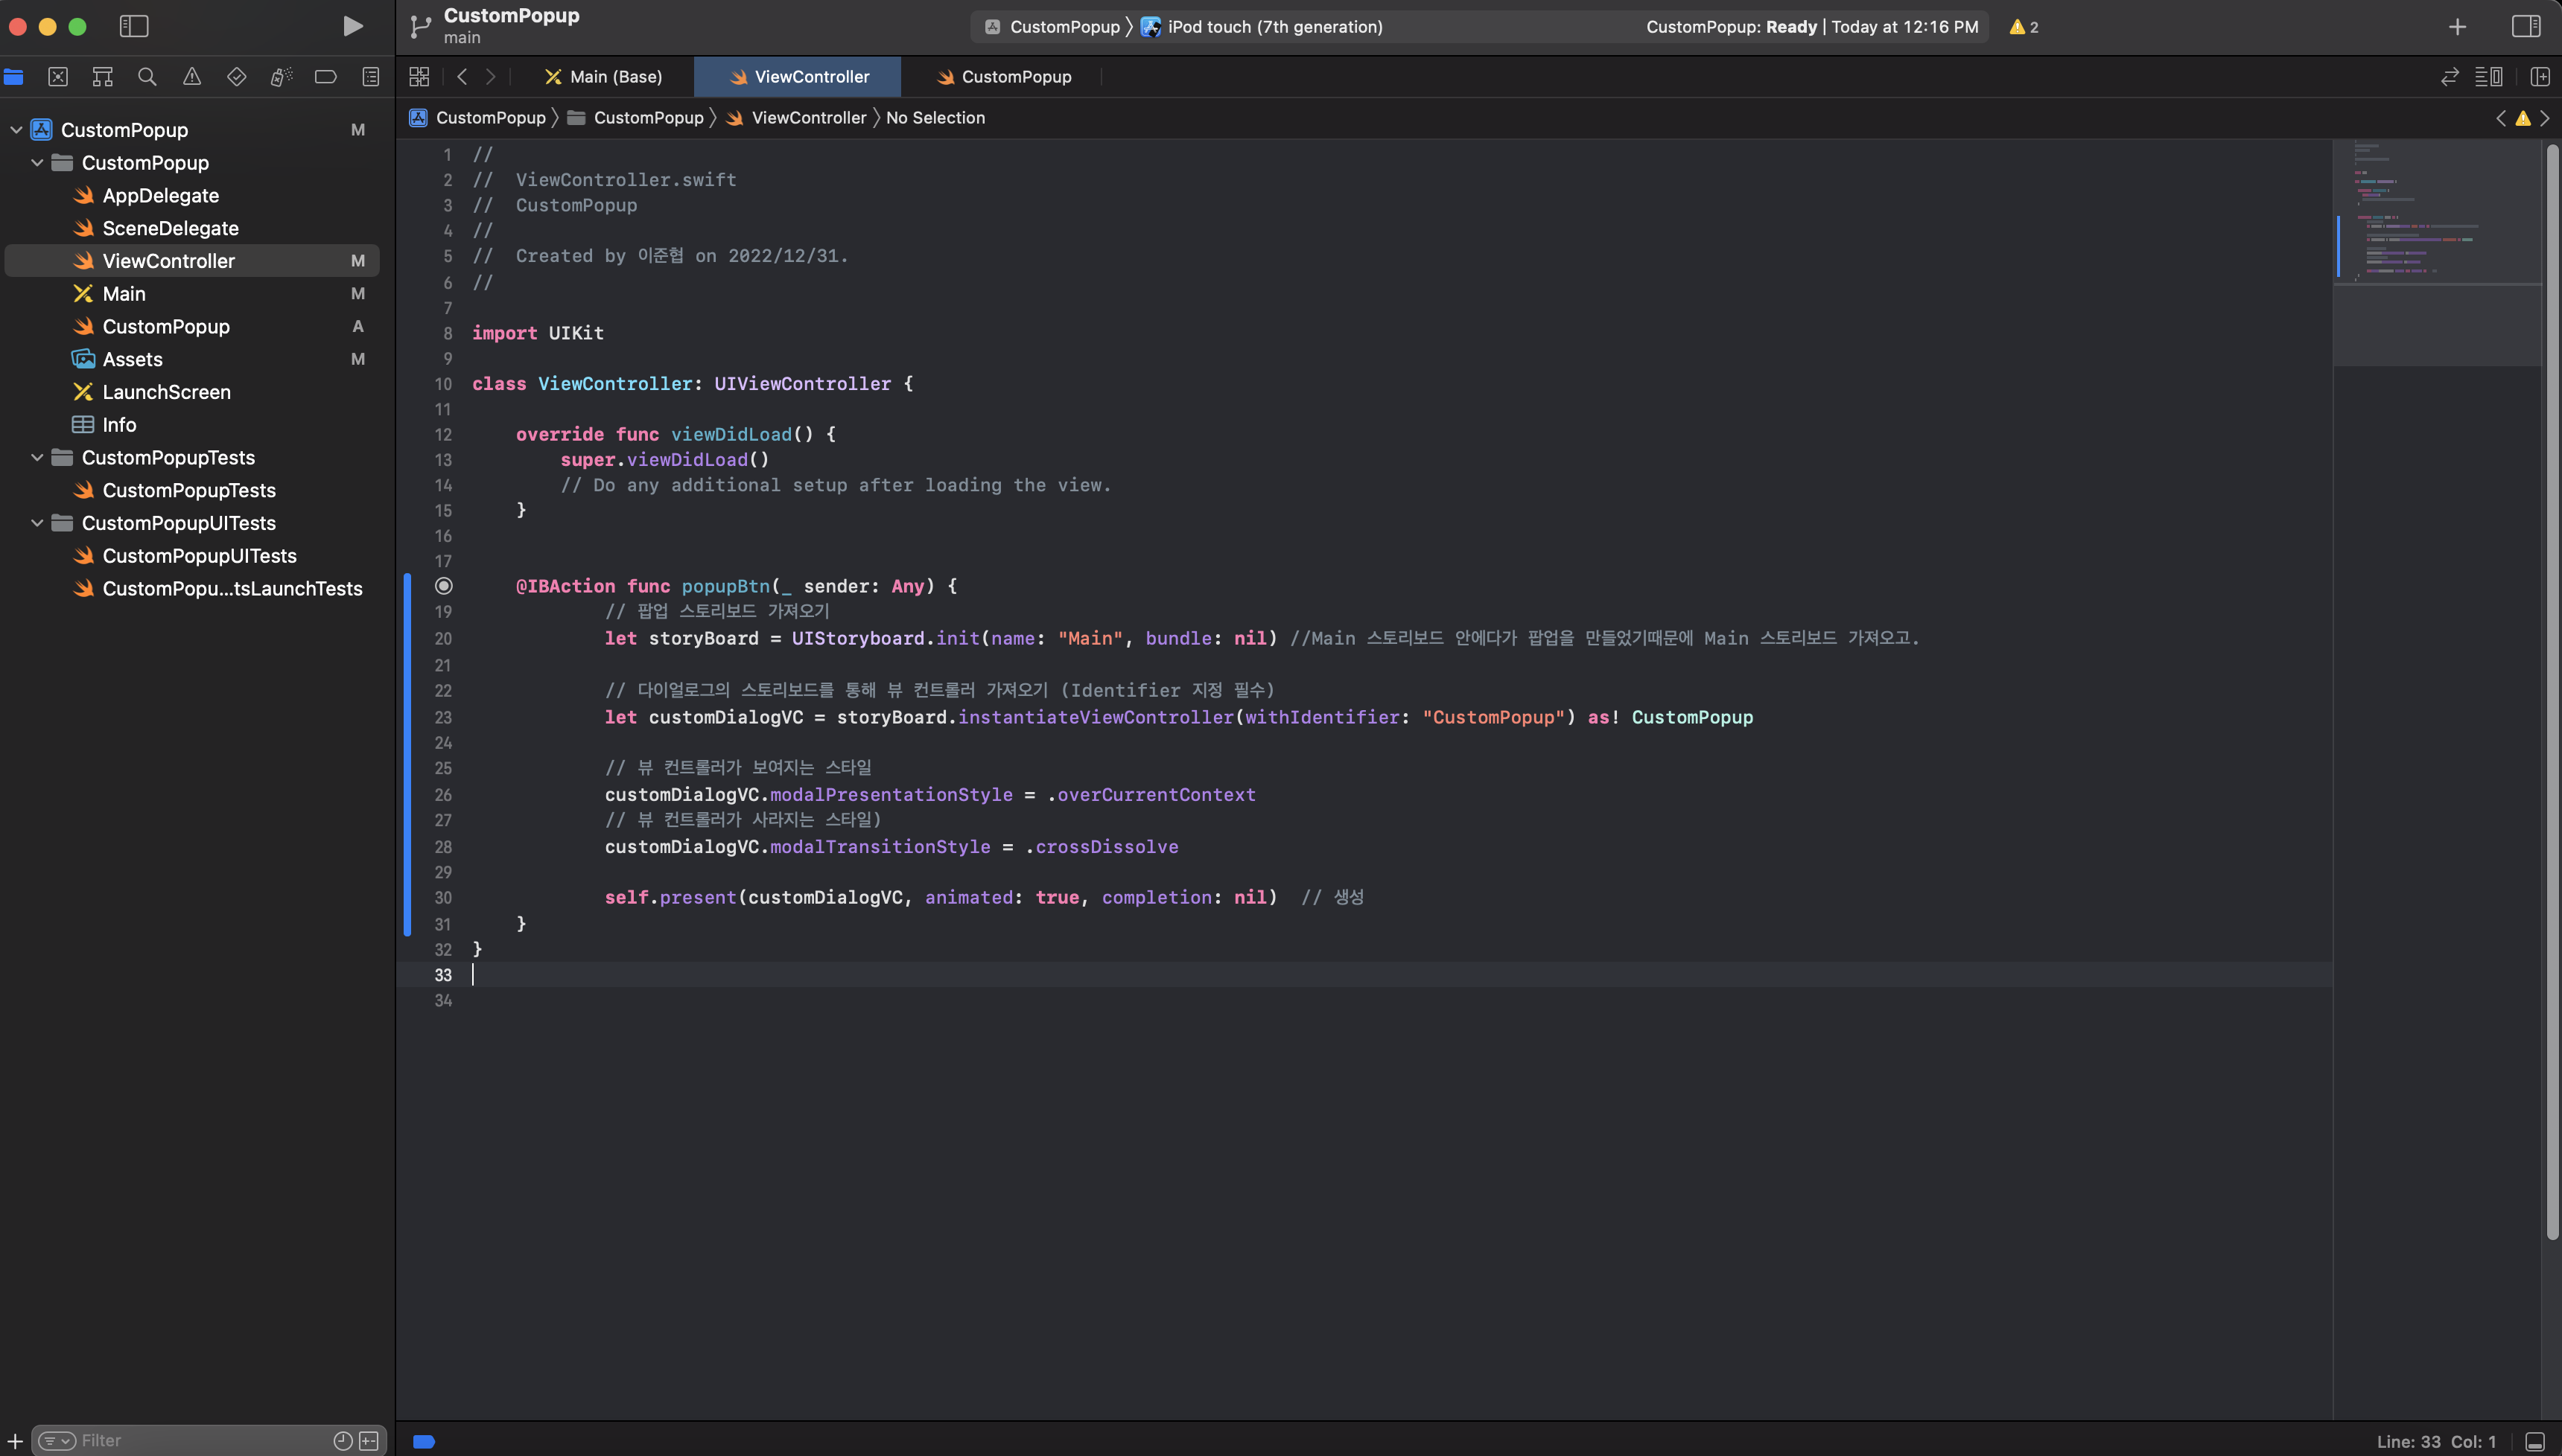Open the Find navigator magnifier icon
Screen dimensions: 2562x1456
coord(147,77)
